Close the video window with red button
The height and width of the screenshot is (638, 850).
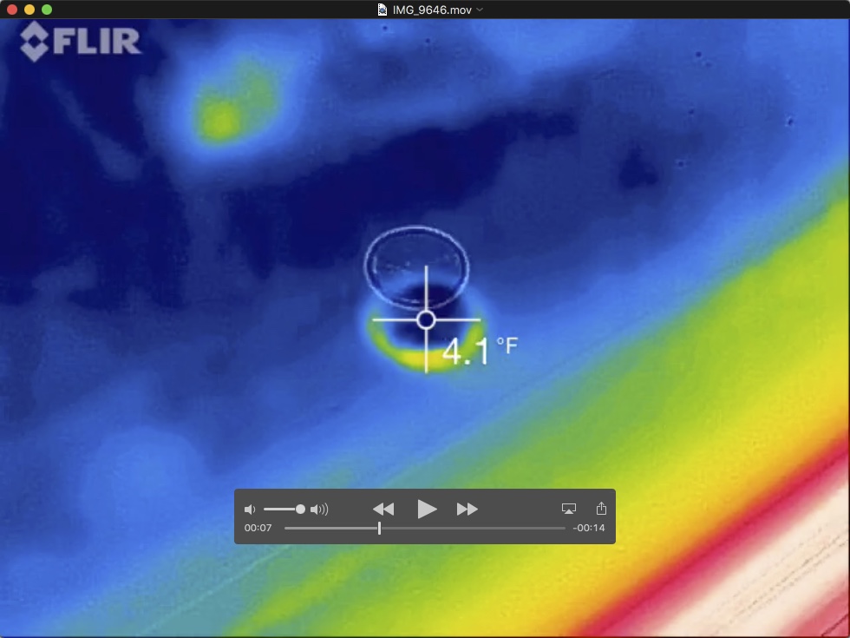[12, 10]
